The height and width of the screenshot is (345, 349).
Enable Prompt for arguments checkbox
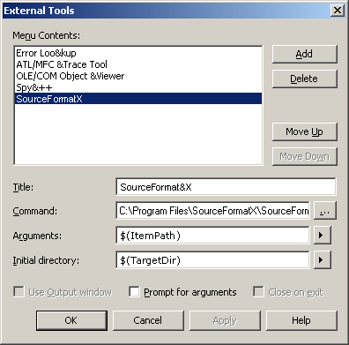[x=134, y=292]
